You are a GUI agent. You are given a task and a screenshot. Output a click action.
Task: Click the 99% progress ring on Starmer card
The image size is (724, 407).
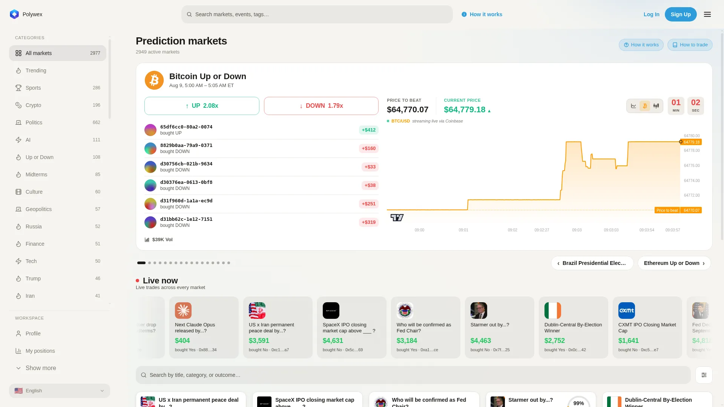coord(578,402)
